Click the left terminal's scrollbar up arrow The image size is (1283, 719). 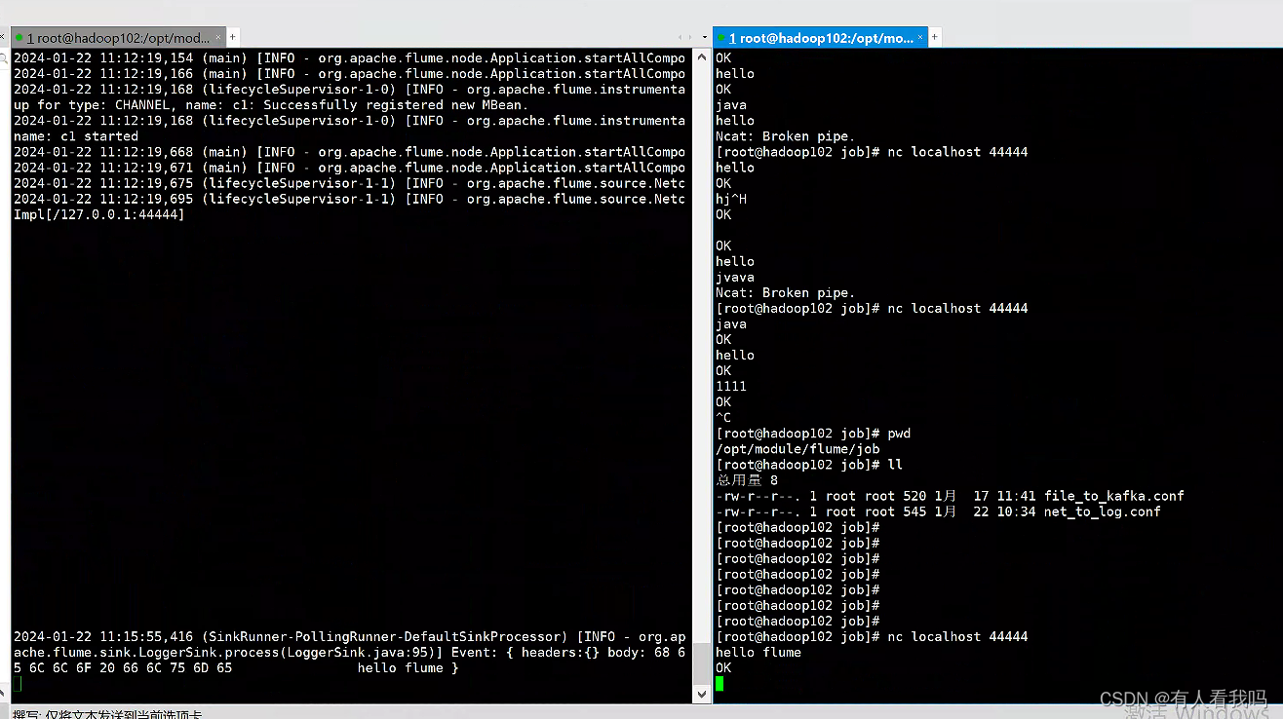pos(701,58)
